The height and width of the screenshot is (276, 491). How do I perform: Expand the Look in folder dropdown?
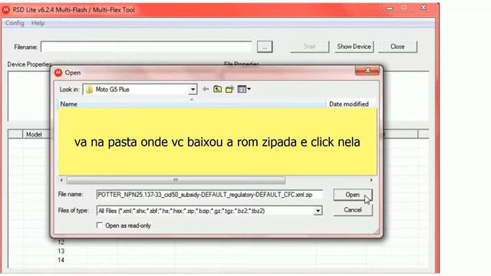click(193, 90)
